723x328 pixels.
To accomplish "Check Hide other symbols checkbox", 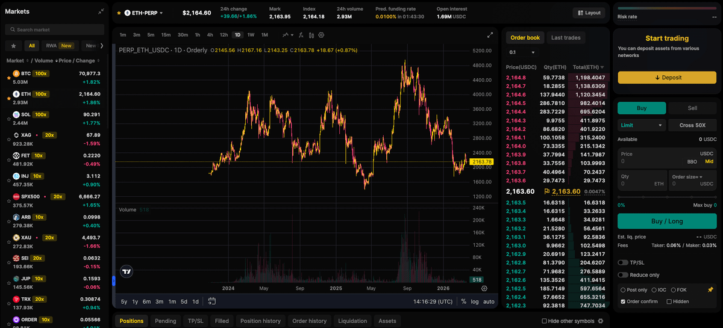I will [x=545, y=321].
